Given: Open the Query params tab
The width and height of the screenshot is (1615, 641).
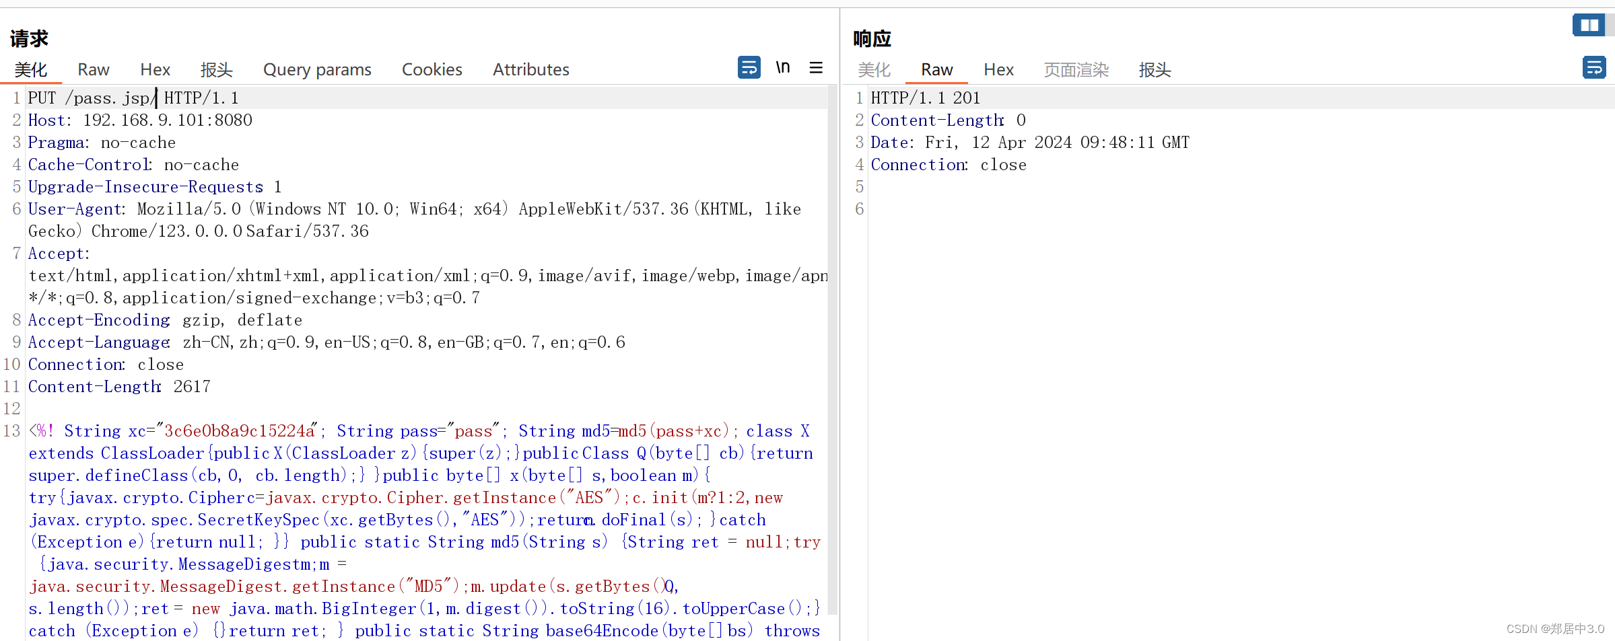Looking at the screenshot, I should [317, 69].
